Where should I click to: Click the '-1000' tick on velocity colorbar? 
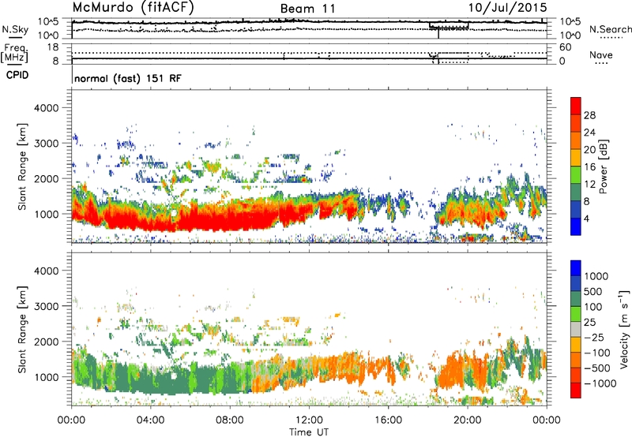pos(600,383)
